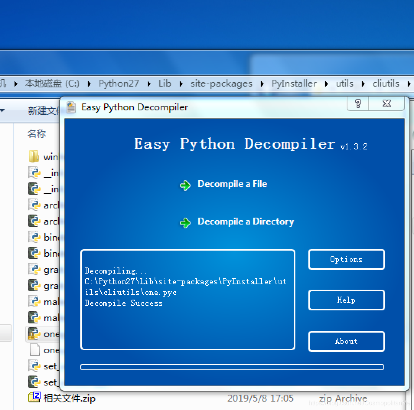Expand the chevron after cliutils breadcrumb
This screenshot has width=414, height=410.
click(x=409, y=83)
